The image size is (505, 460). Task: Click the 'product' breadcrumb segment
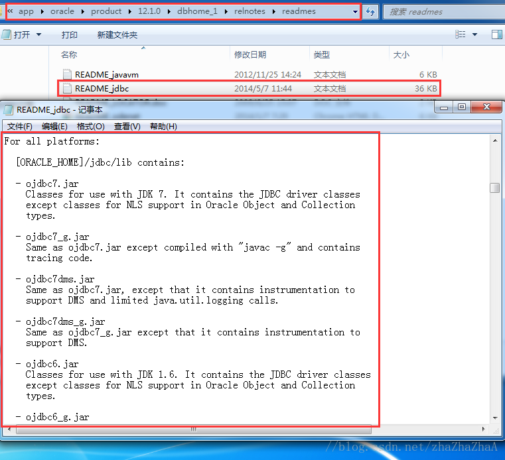coord(106,11)
